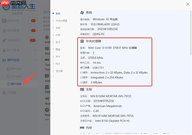Click the 全面诊断 monitor icon
Image resolution: width=192 pixels, height=135 pixels.
coord(4,21)
